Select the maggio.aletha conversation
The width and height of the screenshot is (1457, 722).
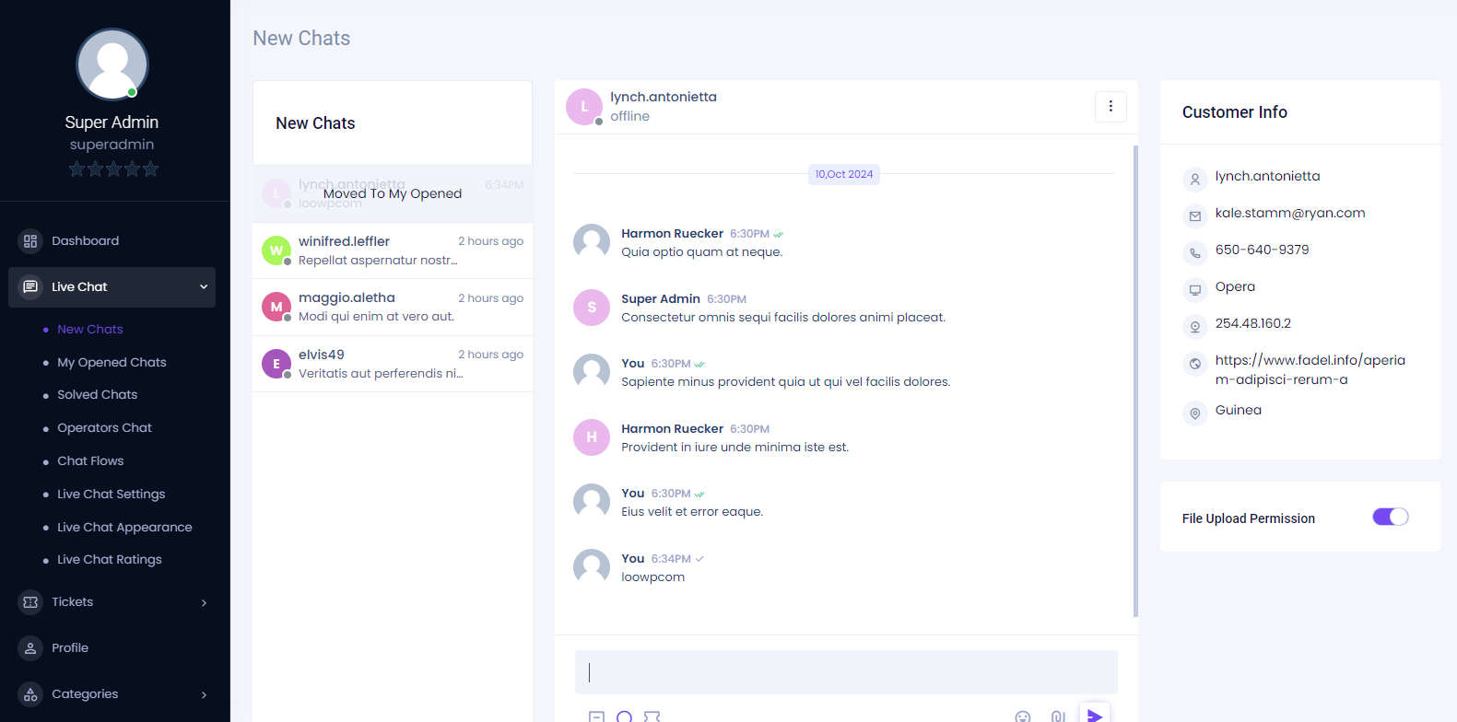click(x=393, y=307)
